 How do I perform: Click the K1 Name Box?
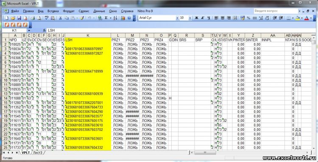pos(14,30)
